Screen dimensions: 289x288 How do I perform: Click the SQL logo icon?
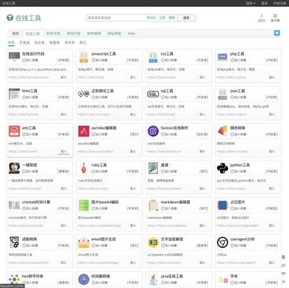[153, 94]
